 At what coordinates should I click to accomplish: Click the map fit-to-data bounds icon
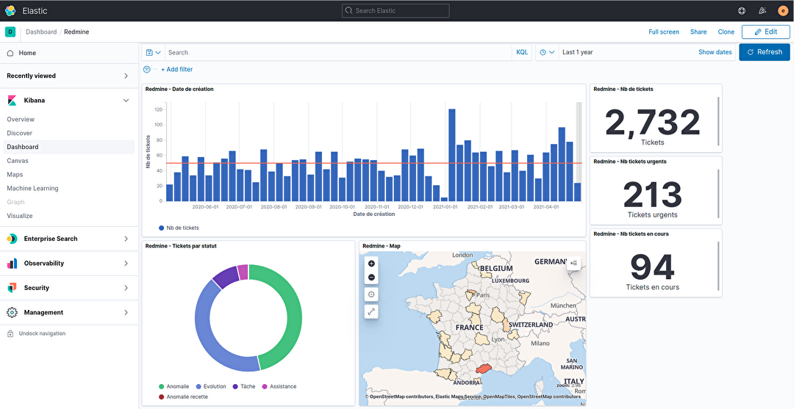(x=372, y=294)
